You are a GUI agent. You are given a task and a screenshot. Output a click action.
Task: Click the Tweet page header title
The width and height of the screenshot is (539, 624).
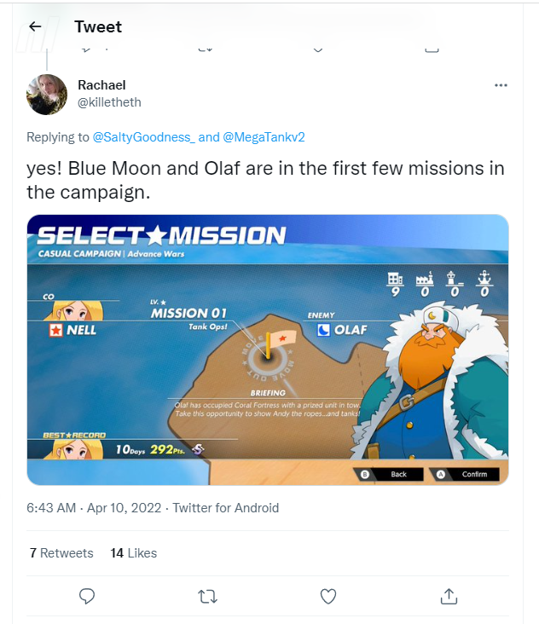point(98,26)
